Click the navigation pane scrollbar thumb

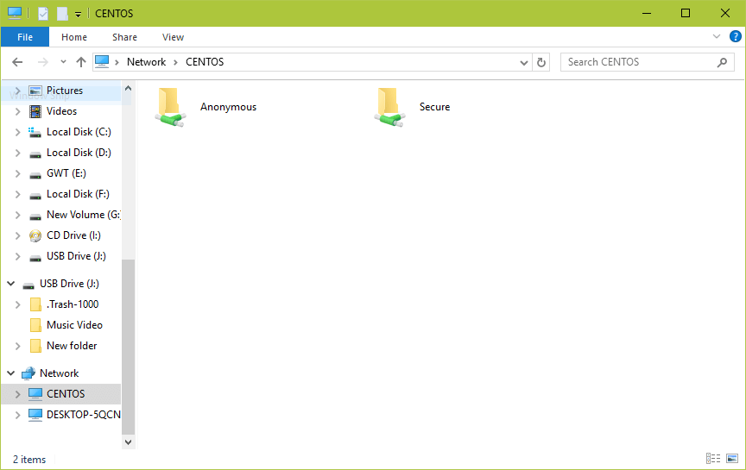[x=128, y=347]
